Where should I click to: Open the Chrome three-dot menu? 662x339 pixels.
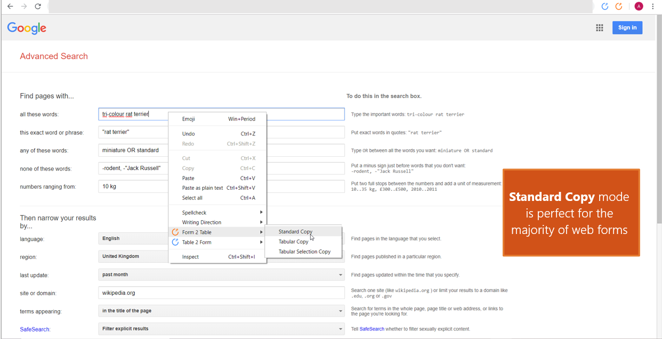click(x=653, y=6)
